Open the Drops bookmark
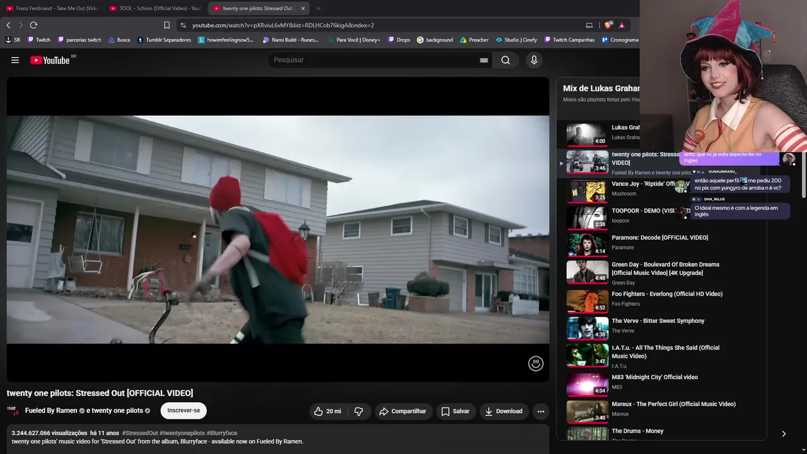 [398, 40]
